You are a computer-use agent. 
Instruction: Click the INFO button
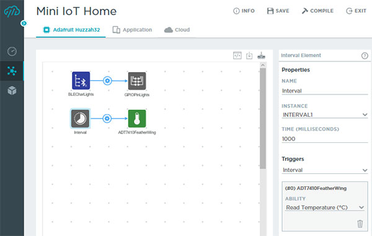tap(244, 11)
